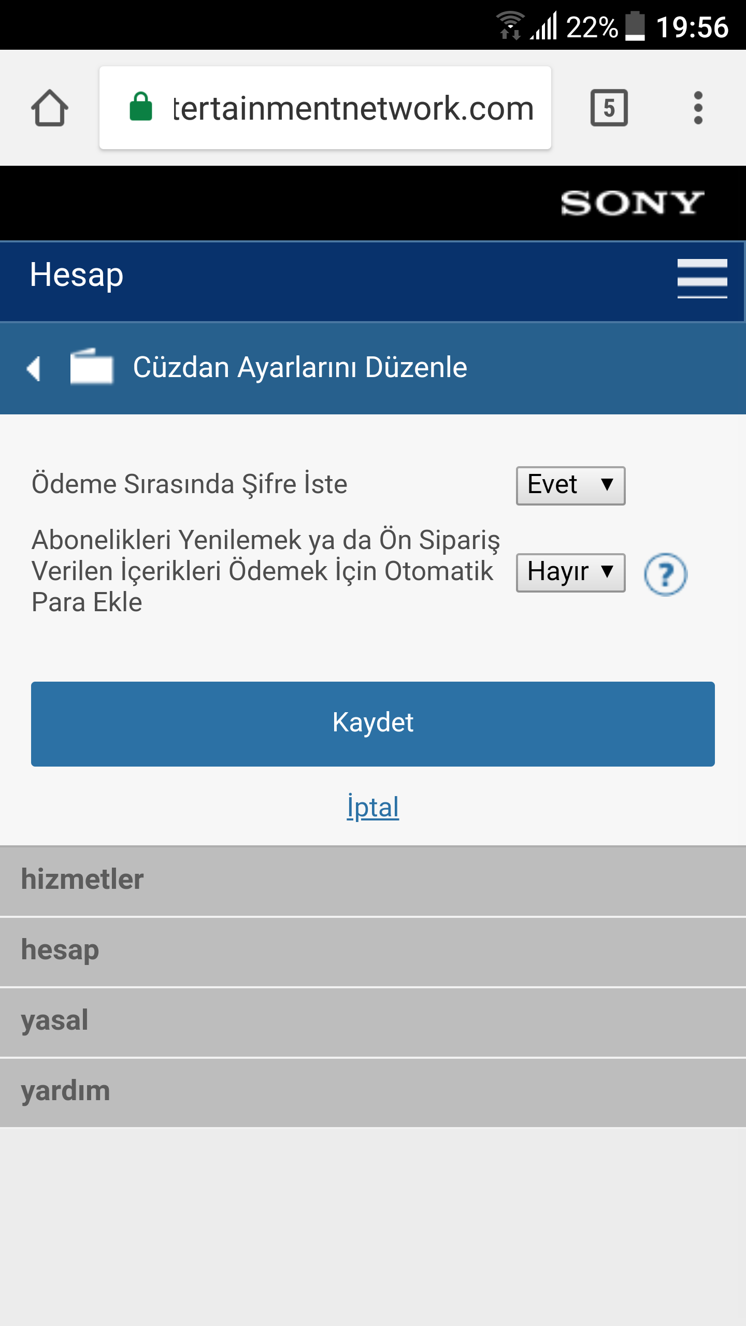Screen dimensions: 746x1326
Task: Tap the green padlock security icon
Action: point(141,107)
